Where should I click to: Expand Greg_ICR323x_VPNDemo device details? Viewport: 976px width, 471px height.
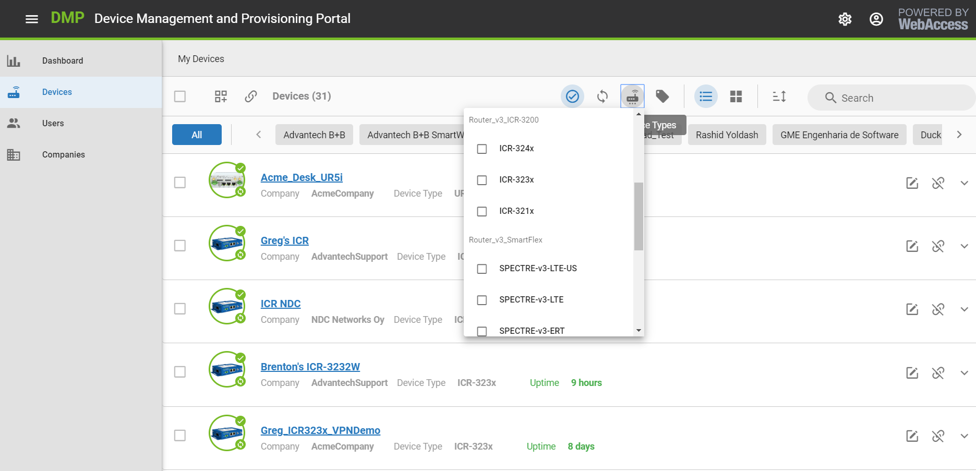point(964,436)
